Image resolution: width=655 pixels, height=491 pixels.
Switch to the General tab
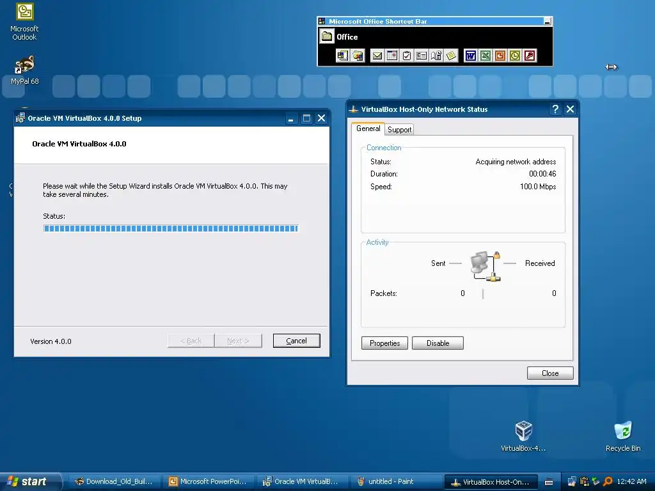tap(368, 129)
